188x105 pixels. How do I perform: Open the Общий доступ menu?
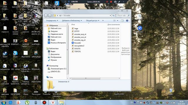(x=93, y=21)
